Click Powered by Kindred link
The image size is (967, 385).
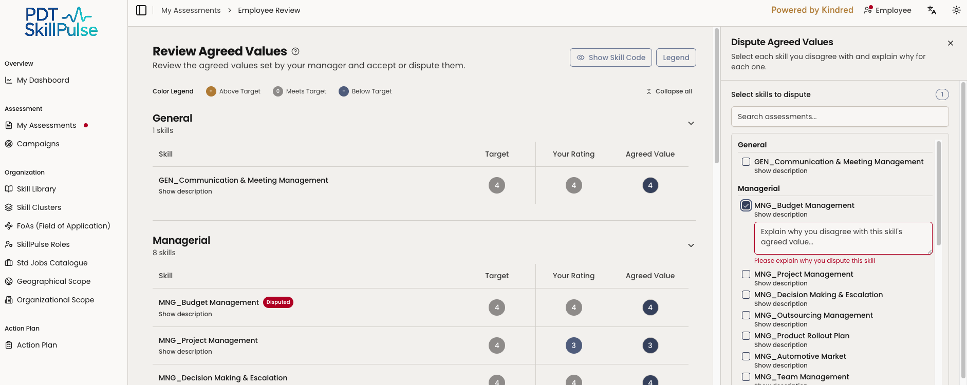tap(812, 10)
